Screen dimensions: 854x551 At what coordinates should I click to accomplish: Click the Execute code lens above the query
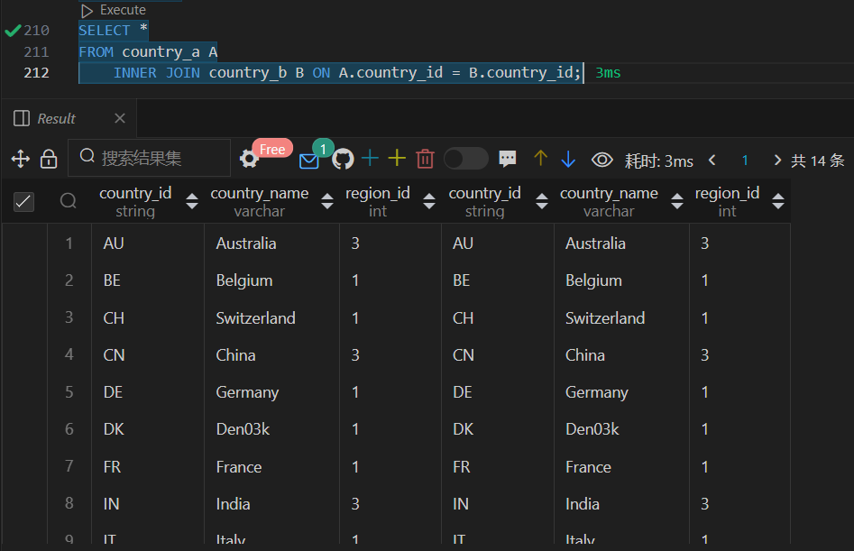point(114,10)
